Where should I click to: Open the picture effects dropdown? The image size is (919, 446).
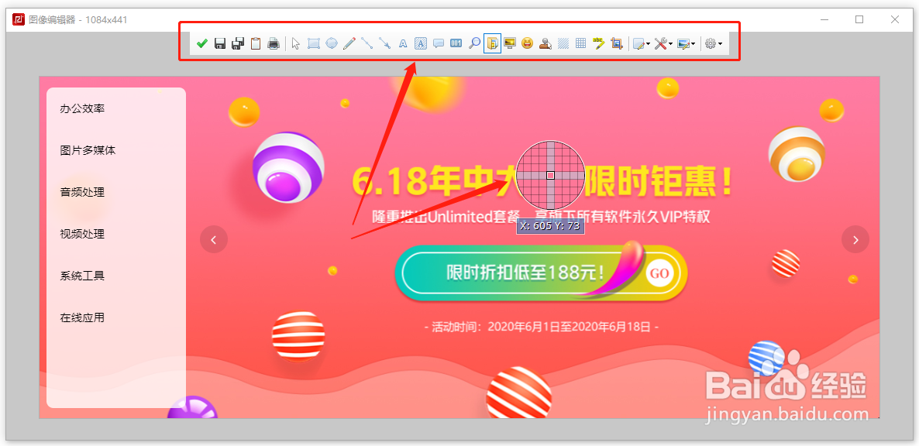pyautogui.click(x=686, y=43)
